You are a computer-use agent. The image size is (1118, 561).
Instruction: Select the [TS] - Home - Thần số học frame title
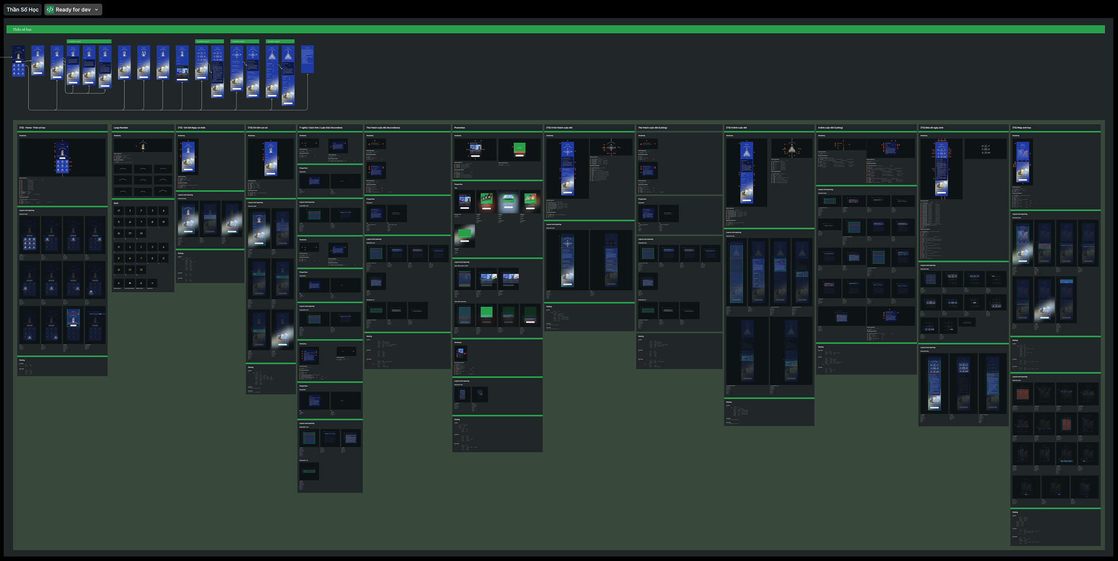click(33, 128)
